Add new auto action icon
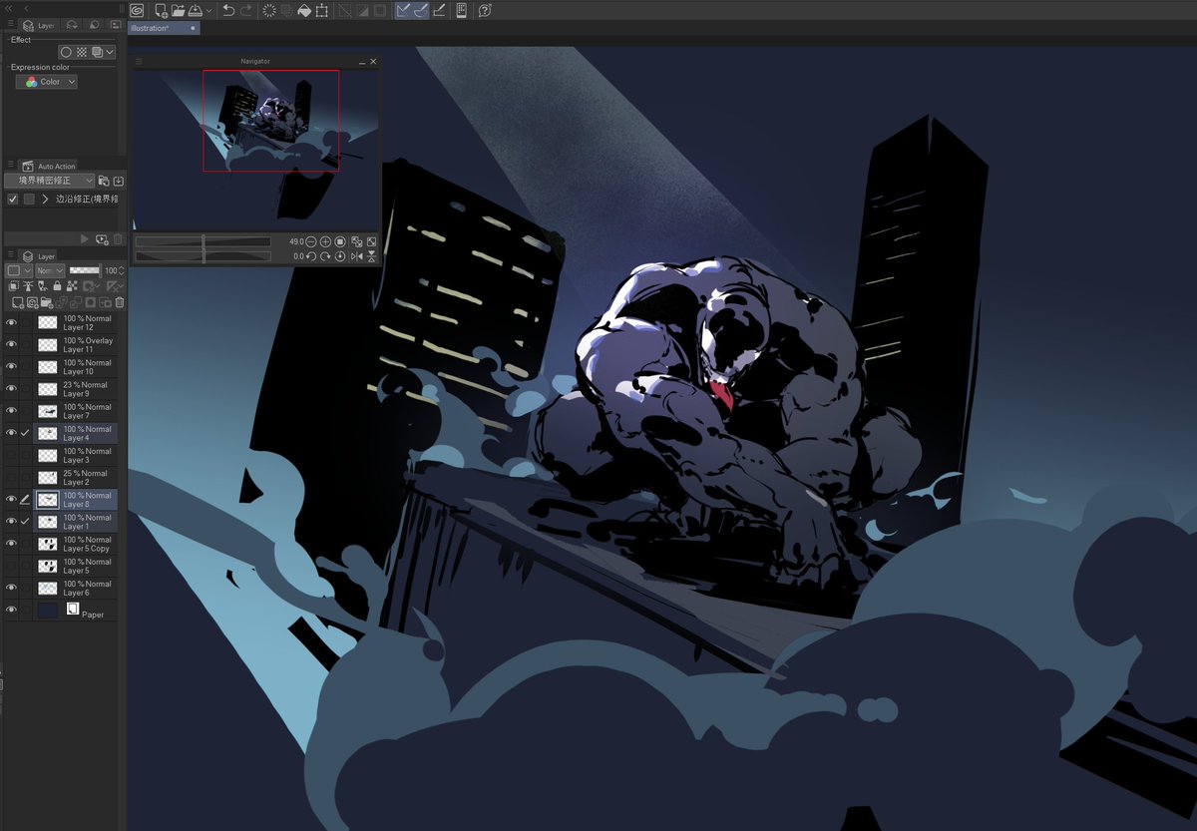Screen dimensions: 1197x831 [x=102, y=239]
